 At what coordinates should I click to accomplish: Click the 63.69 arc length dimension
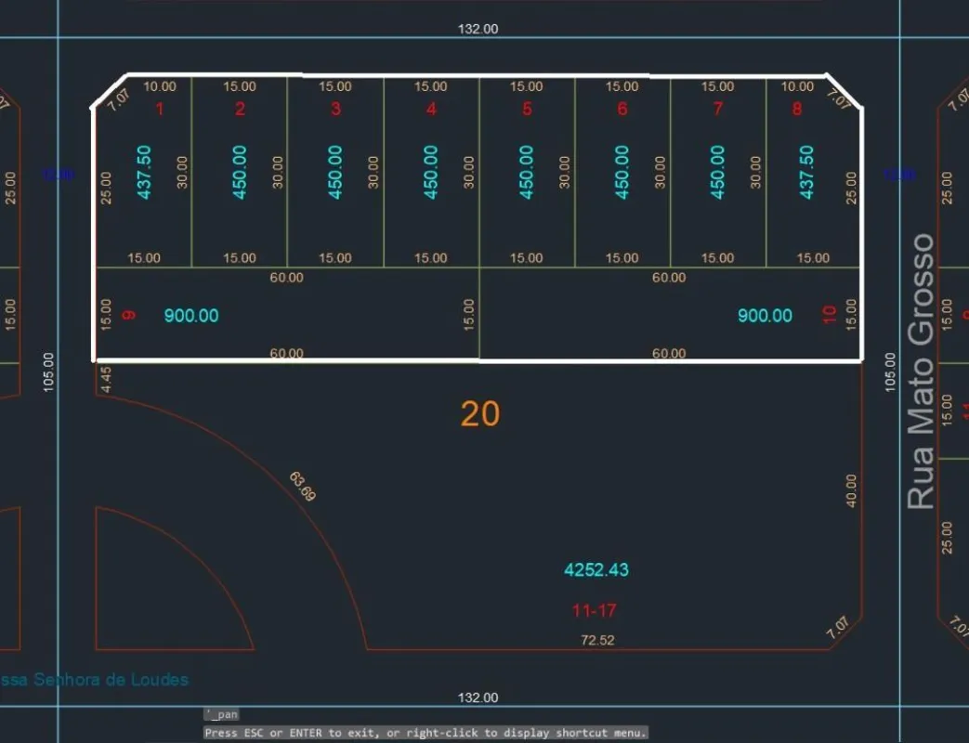pyautogui.click(x=303, y=487)
